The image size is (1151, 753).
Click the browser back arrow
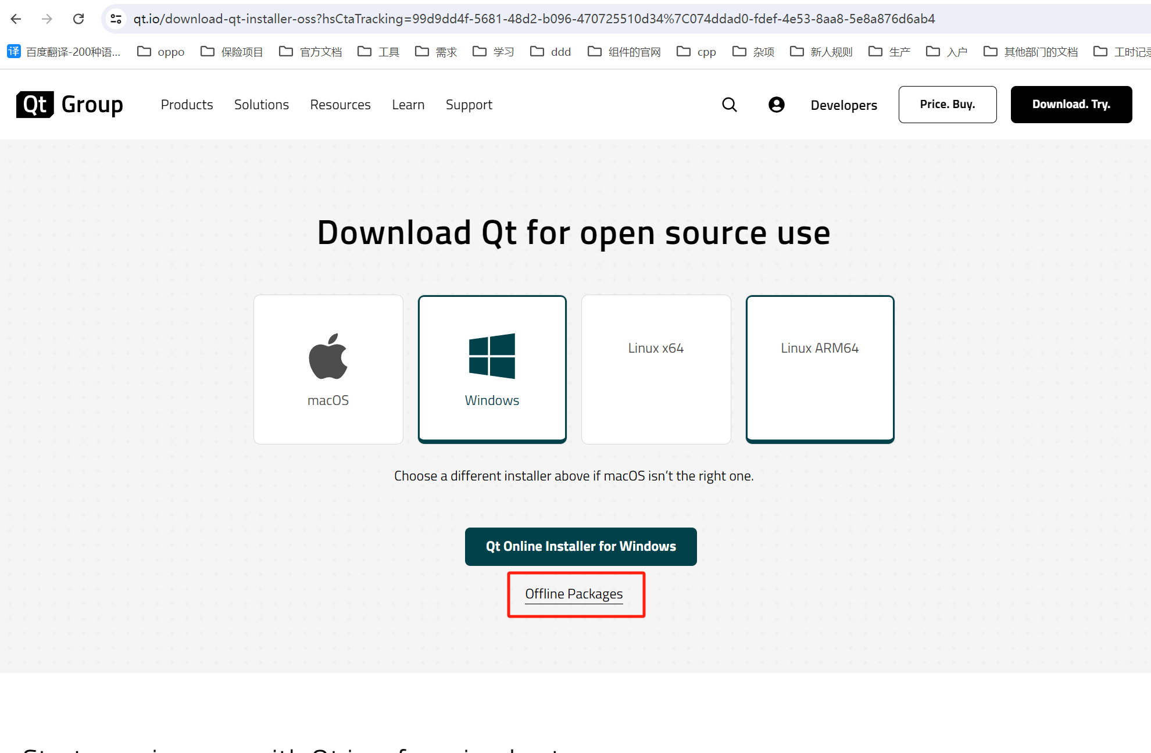coord(16,19)
